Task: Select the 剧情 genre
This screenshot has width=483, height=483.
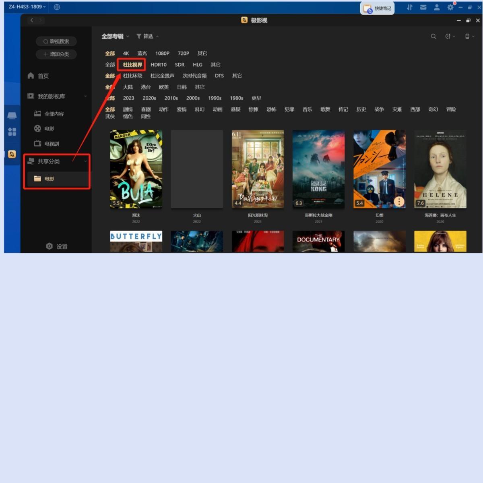Action: point(128,109)
